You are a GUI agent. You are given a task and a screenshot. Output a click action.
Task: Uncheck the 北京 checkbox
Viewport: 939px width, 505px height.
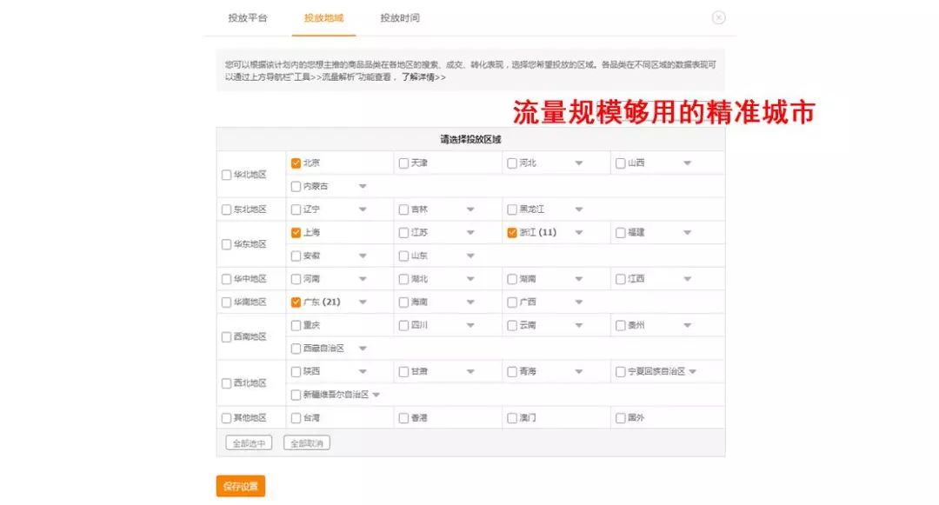click(294, 163)
